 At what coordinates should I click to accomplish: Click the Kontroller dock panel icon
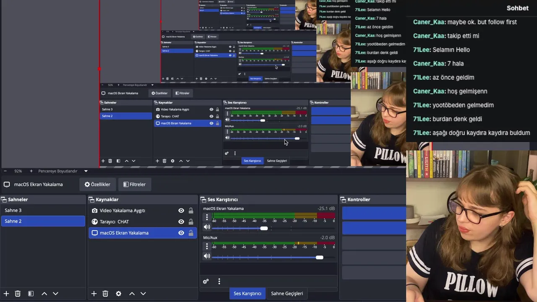343,200
